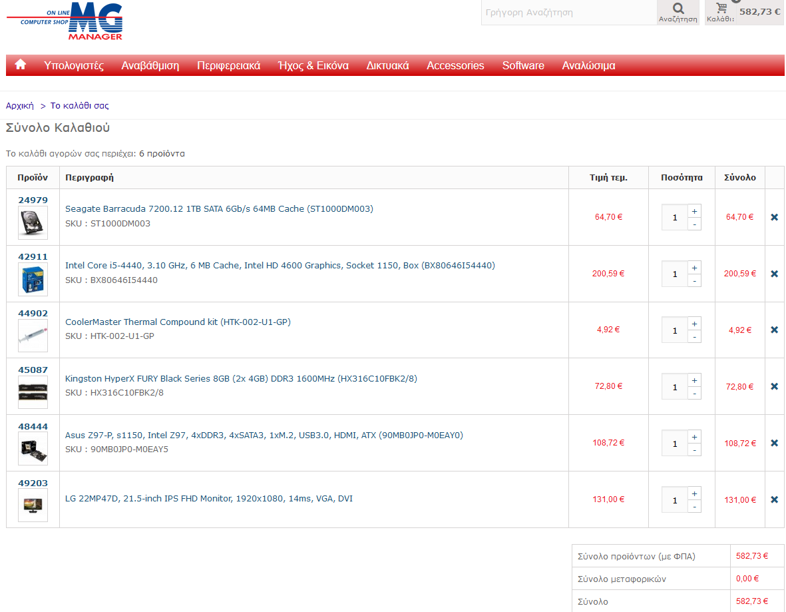Decrease quantity of Asus Z97-P

[x=694, y=450]
